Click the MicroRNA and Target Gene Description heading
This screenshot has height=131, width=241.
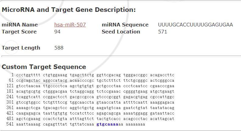[69, 10]
